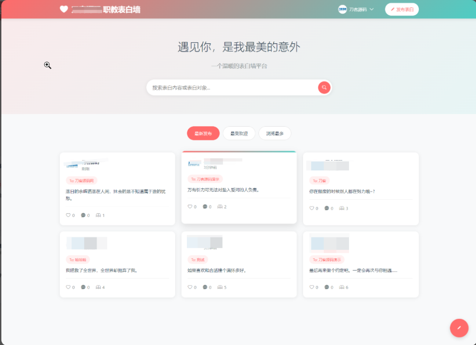Switch to the 最受欢迎 tab
Viewport: 476px width, 345px height.
(238, 133)
